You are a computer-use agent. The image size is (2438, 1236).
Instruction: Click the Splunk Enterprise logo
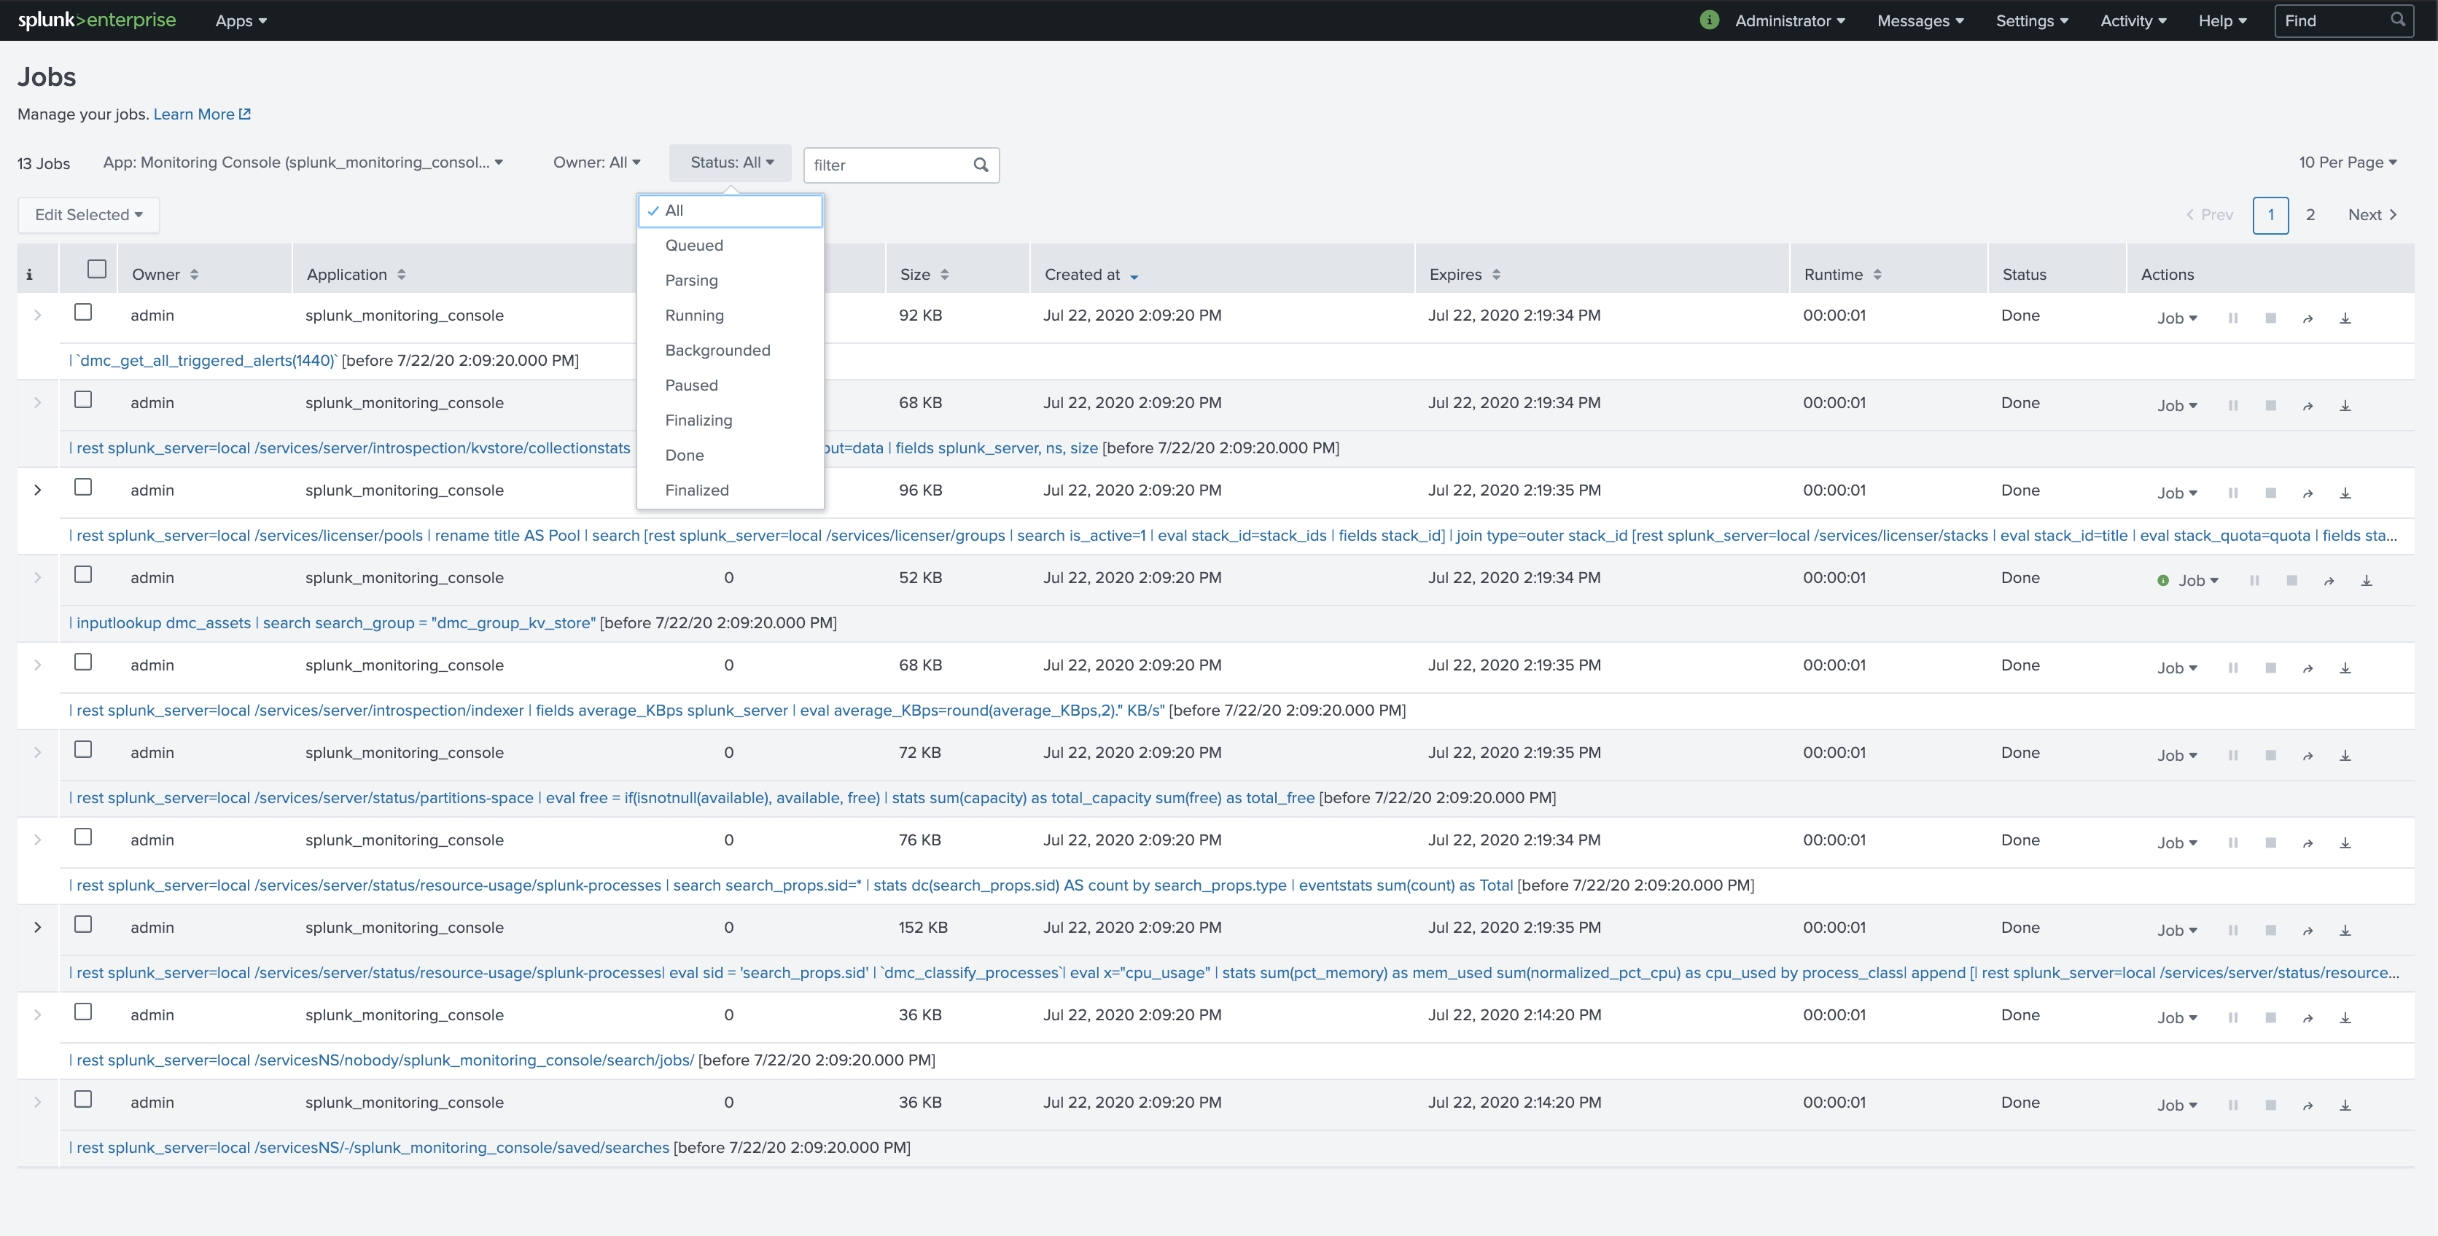click(98, 20)
